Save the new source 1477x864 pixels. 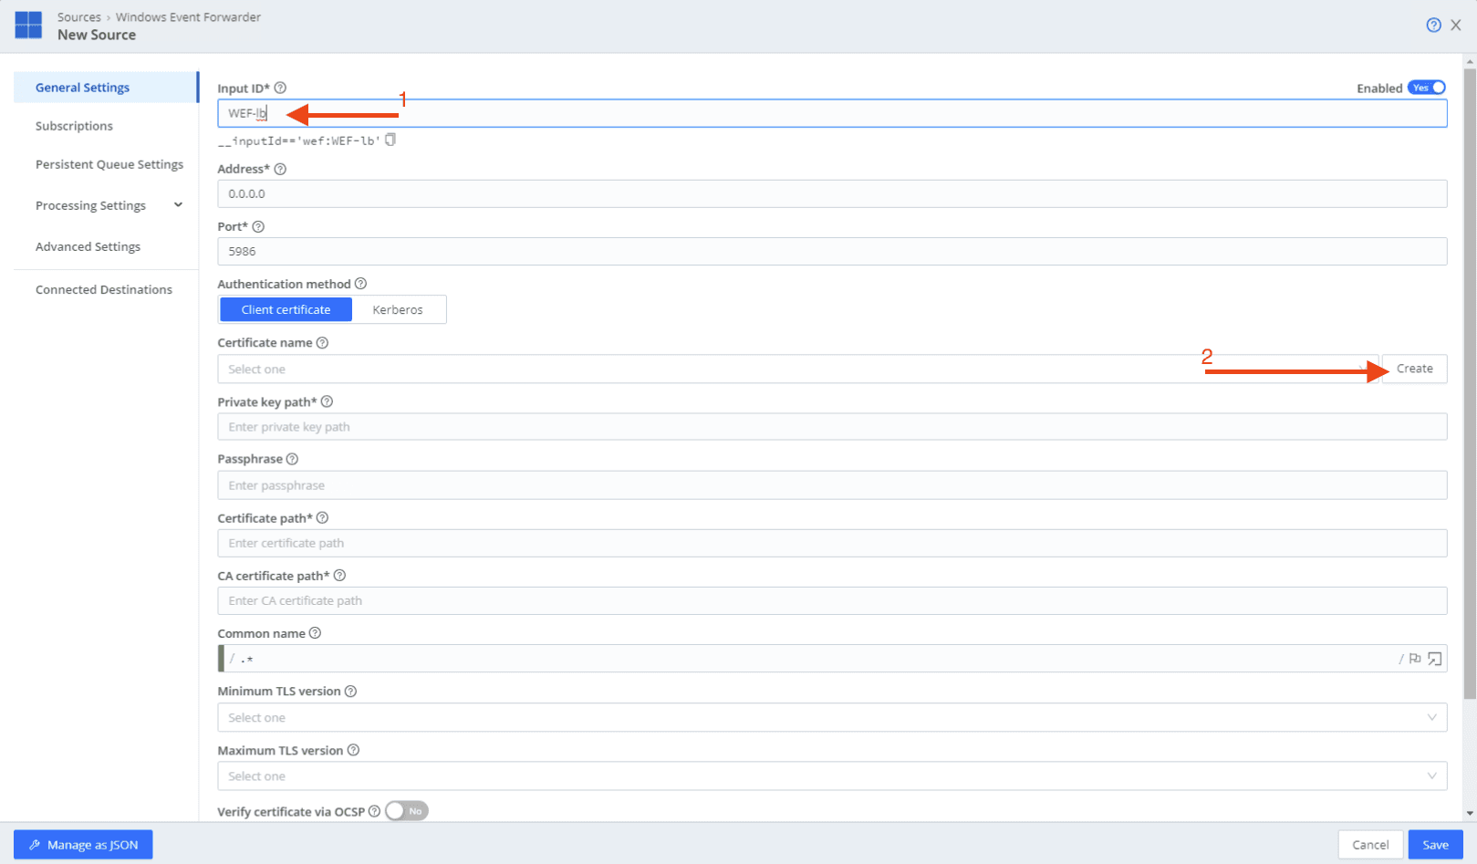tap(1434, 844)
